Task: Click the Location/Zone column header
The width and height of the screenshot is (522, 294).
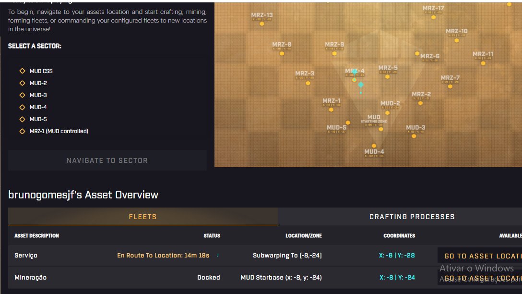Action: click(x=304, y=236)
